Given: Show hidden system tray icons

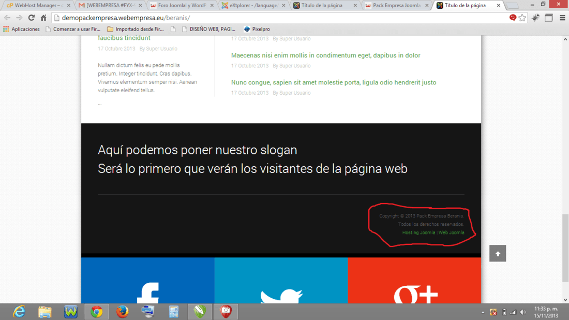Looking at the screenshot, I should click(483, 312).
